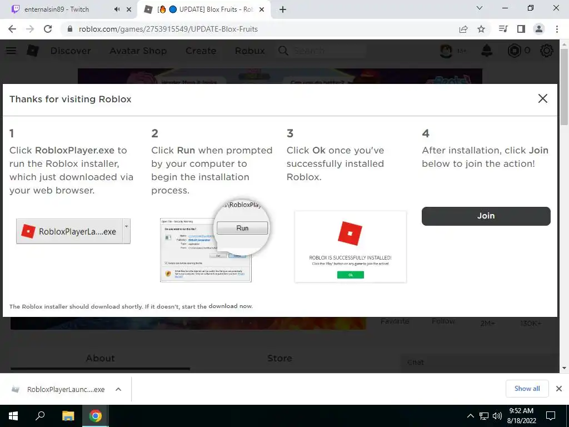Viewport: 569px width, 427px height.
Task: Click Roblox search magnifier icon
Action: pyautogui.click(x=283, y=51)
